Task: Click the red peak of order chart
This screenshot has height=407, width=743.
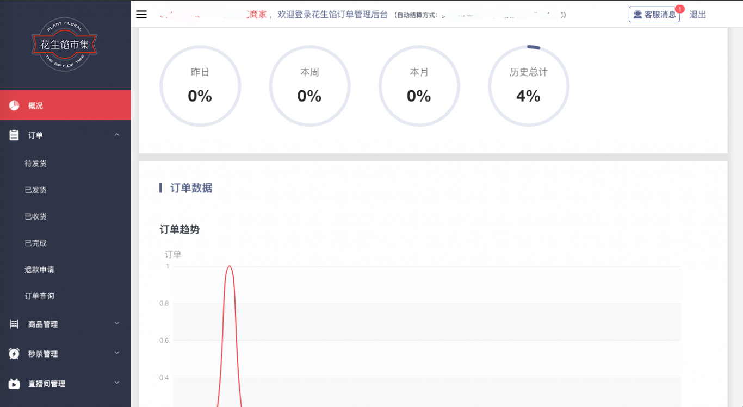Action: (230, 267)
